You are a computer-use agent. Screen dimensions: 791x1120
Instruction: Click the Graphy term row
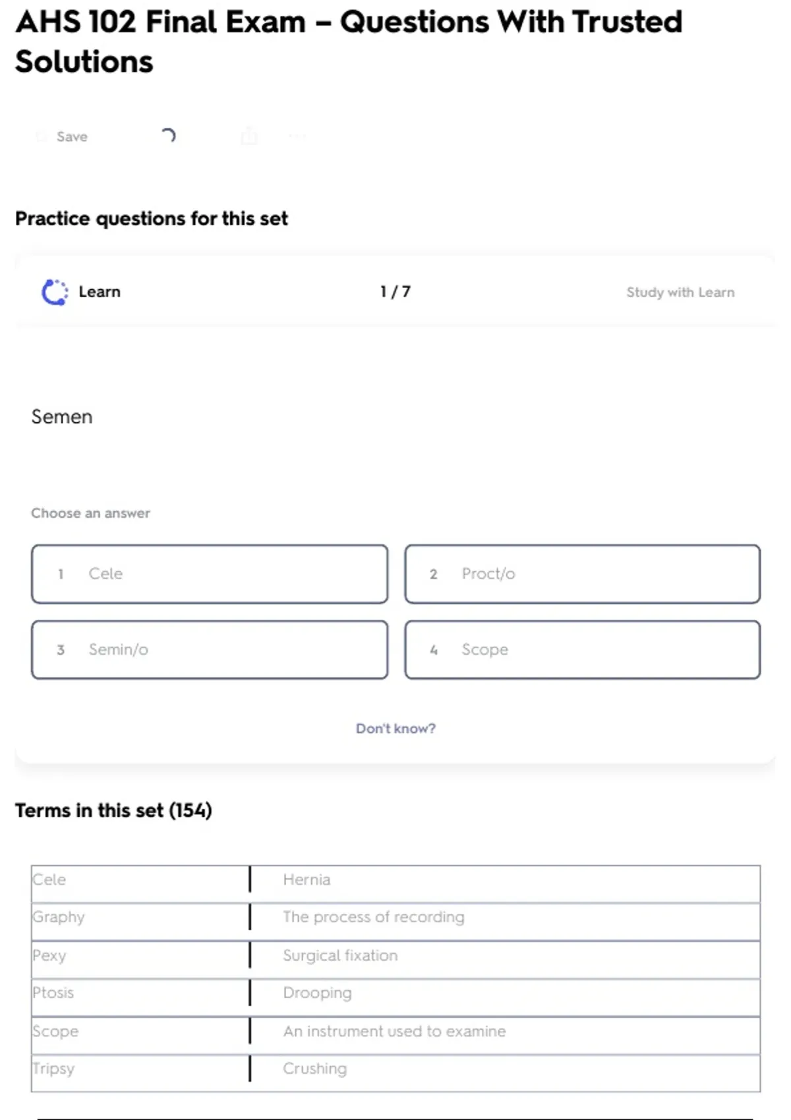[x=140, y=917]
